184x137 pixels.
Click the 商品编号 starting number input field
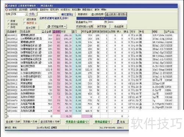click(96, 22)
